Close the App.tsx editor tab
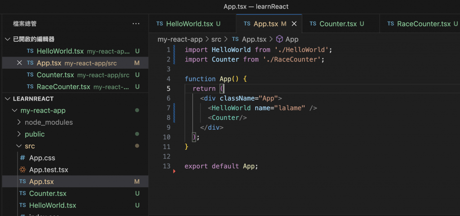The height and width of the screenshot is (216, 460). [x=294, y=24]
